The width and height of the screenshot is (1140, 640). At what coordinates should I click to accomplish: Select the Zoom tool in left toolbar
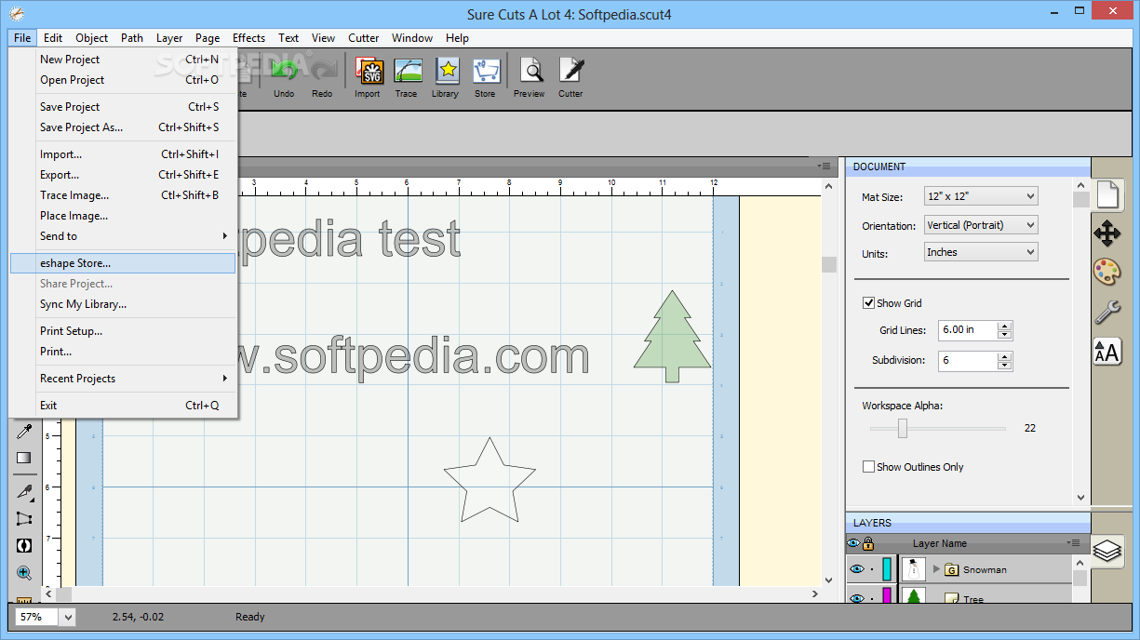[x=24, y=573]
